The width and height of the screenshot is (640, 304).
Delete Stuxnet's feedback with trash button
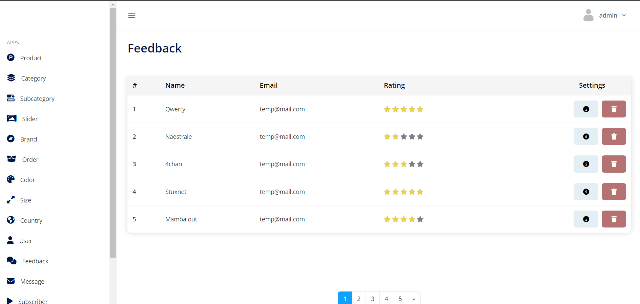point(613,192)
